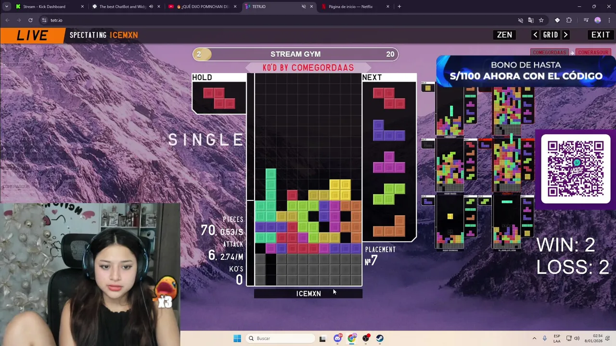Click the orange L piece in NEXT queue
Image resolution: width=616 pixels, height=346 pixels.
[x=389, y=225]
